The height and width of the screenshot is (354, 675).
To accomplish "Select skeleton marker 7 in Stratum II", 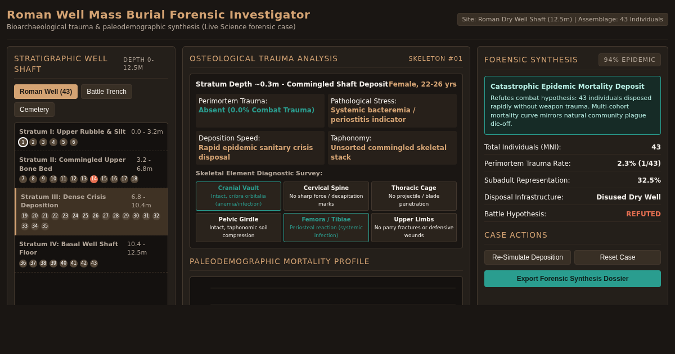I will tap(23, 179).
